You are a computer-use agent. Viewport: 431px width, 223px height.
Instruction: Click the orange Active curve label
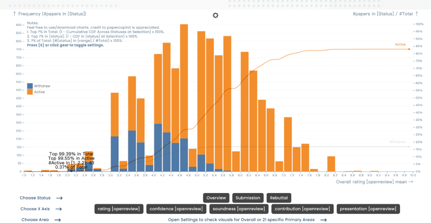tap(400, 45)
